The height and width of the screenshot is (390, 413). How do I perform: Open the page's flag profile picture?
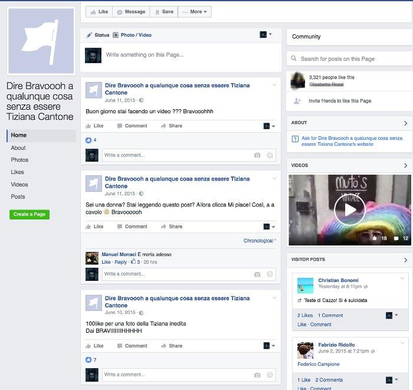[x=41, y=41]
